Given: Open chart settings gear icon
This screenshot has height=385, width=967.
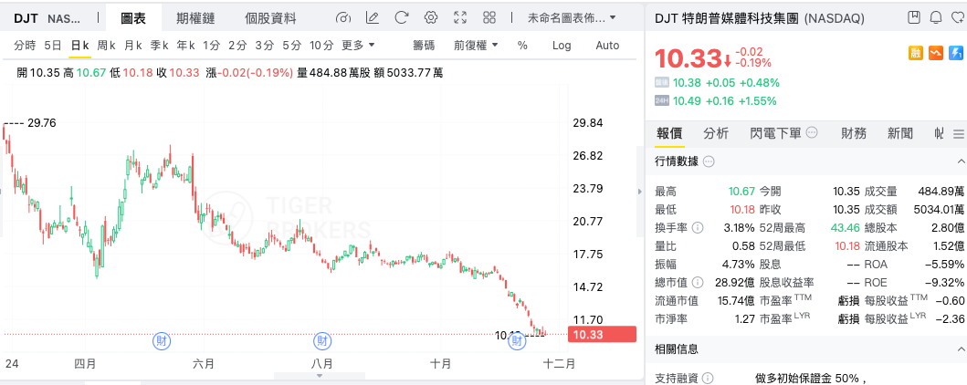Looking at the screenshot, I should (431, 18).
